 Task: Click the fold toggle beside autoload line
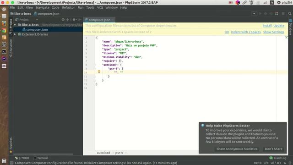(95, 65)
